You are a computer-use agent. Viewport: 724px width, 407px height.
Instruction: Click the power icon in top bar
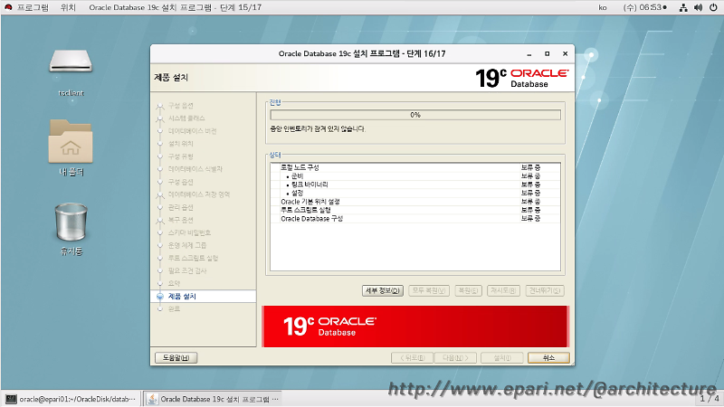coord(713,7)
